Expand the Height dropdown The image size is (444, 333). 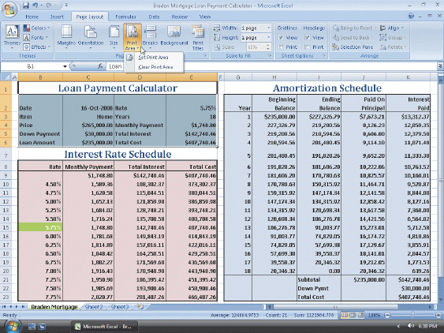(x=268, y=37)
